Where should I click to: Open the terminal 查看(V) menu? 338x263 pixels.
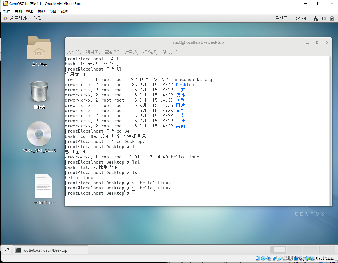[x=112, y=52]
